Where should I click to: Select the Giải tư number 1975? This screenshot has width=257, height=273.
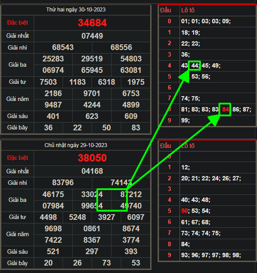pos(136,82)
